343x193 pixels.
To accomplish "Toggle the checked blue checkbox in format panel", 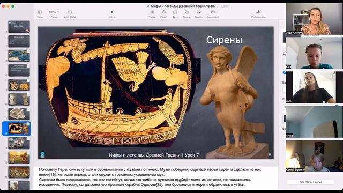I will (284, 72).
